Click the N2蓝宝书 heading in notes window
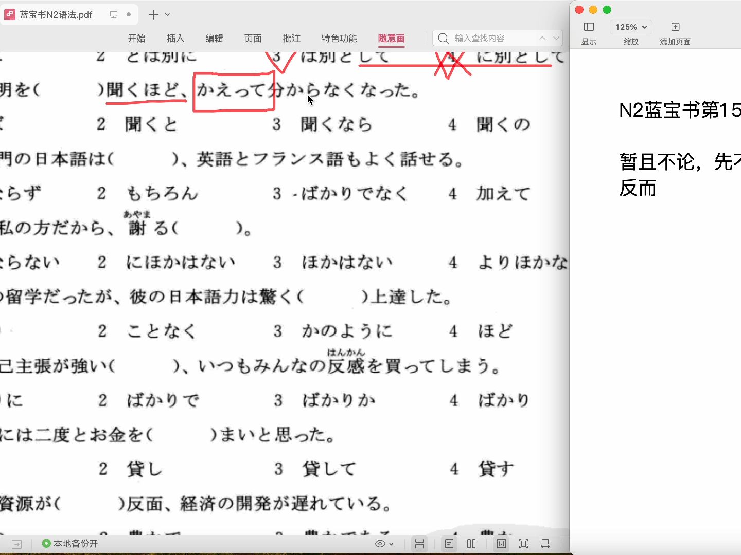 pos(679,110)
